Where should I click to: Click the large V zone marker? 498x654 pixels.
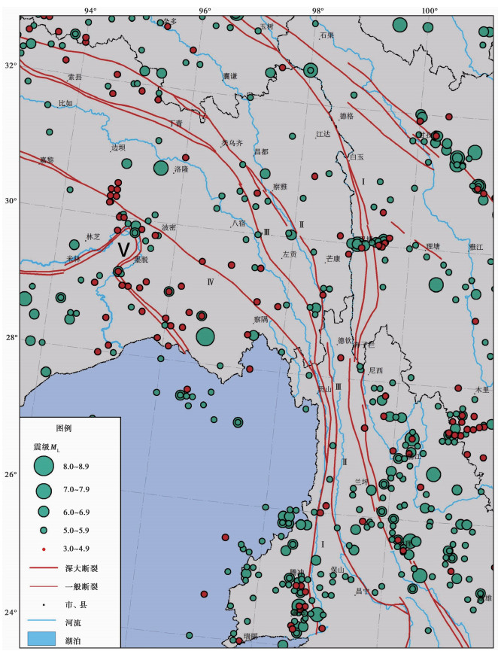[123, 249]
